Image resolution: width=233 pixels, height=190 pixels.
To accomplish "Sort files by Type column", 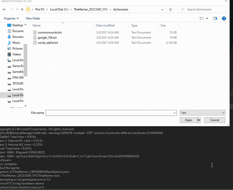I will 134,26.
